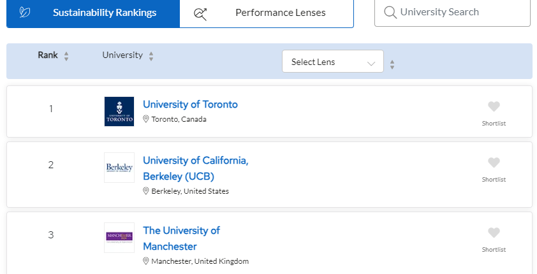The width and height of the screenshot is (537, 274).
Task: Click sort arrows beside Select Lens
Action: coord(392,64)
